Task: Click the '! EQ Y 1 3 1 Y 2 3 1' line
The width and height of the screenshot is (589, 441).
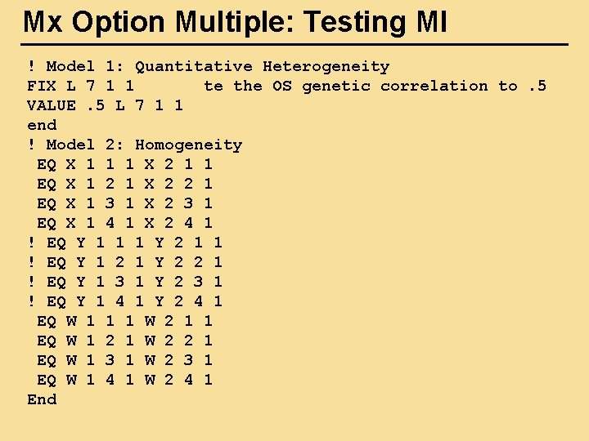Action: pyautogui.click(x=125, y=282)
